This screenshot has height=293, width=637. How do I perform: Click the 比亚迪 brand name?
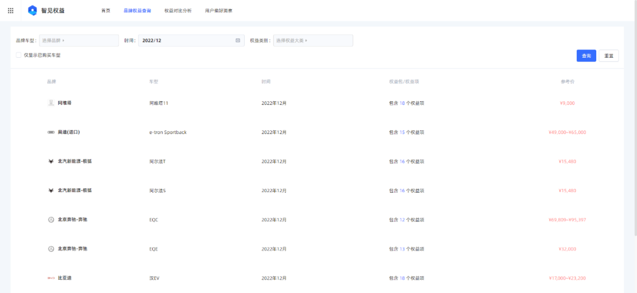[65, 278]
